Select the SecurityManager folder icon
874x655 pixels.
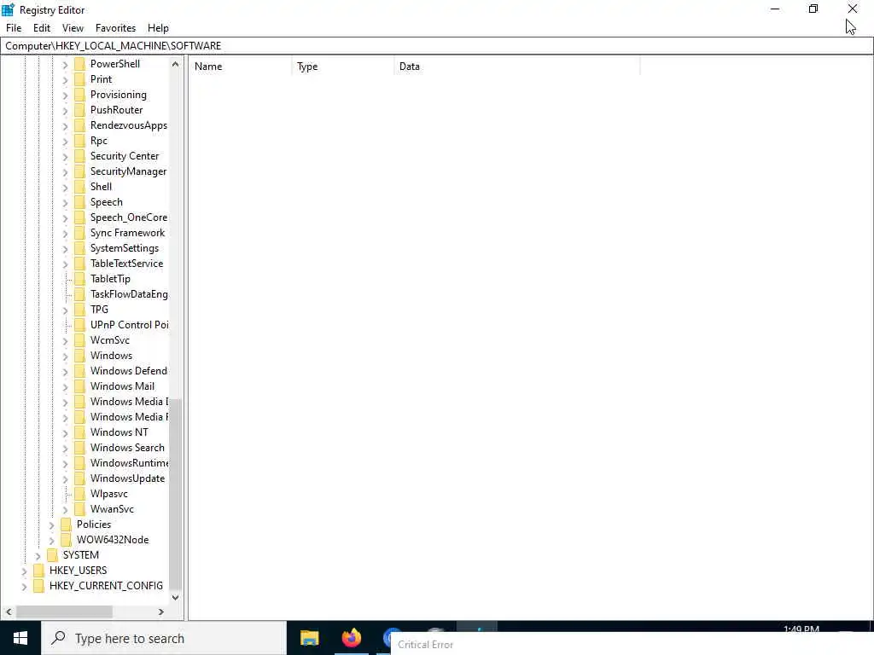(79, 171)
